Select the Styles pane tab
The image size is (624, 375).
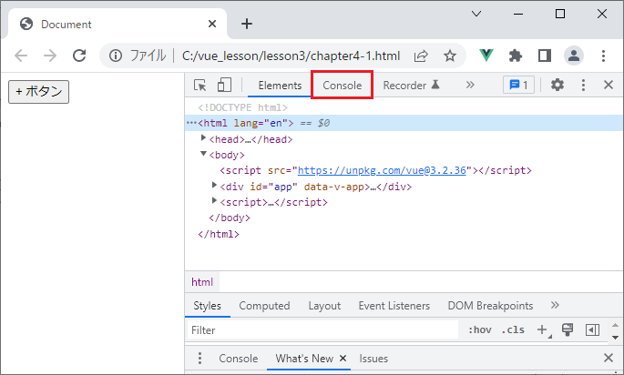point(207,306)
